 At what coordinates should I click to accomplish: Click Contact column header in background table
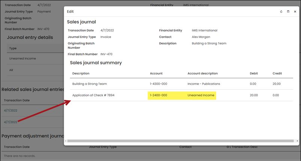pyautogui.click(x=185, y=147)
